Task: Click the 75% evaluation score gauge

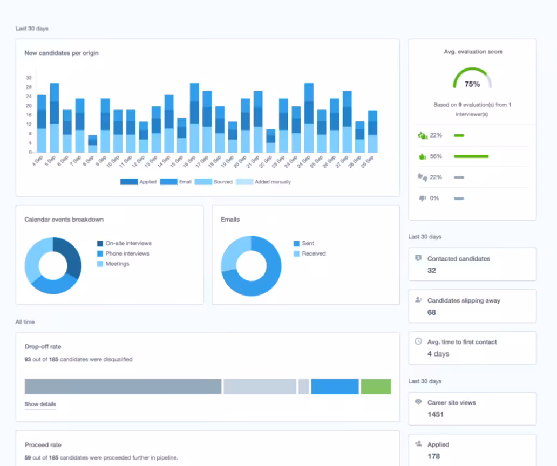Action: (x=472, y=79)
